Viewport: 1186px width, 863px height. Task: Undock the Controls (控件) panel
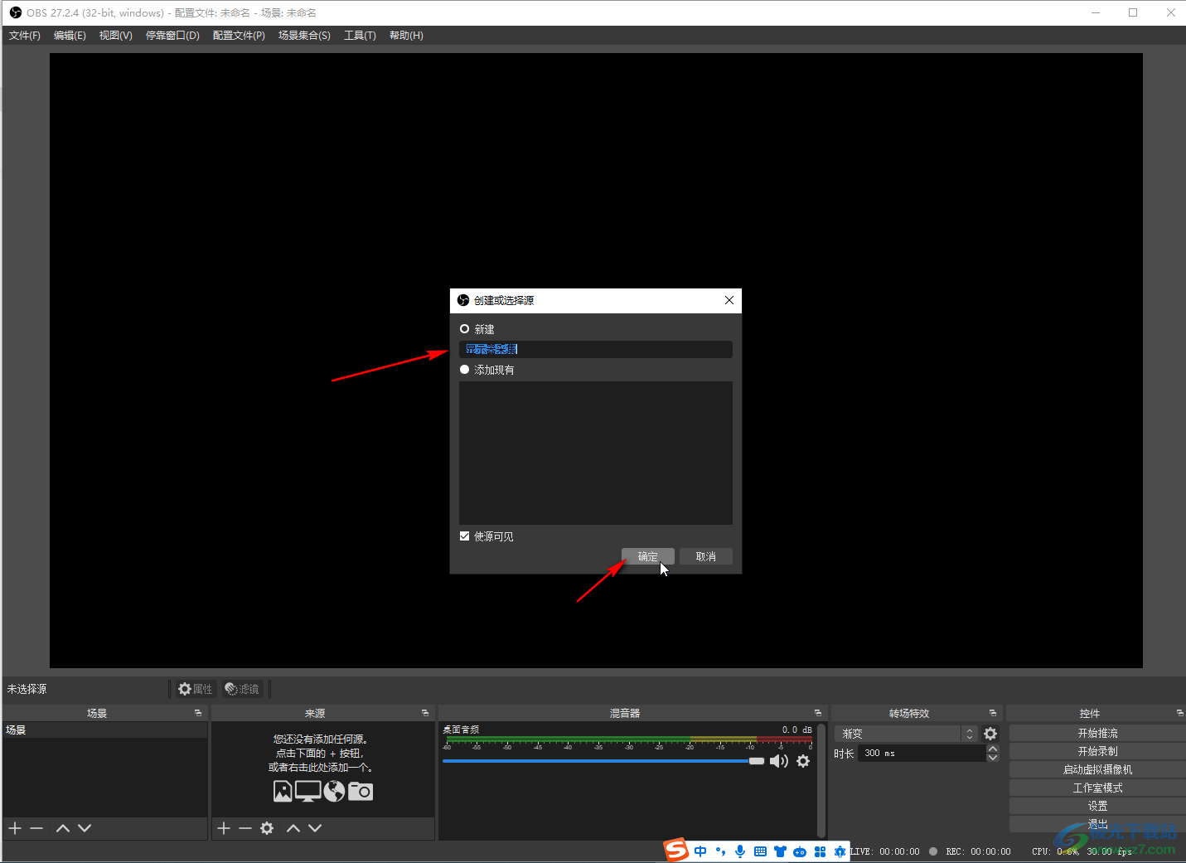1179,713
